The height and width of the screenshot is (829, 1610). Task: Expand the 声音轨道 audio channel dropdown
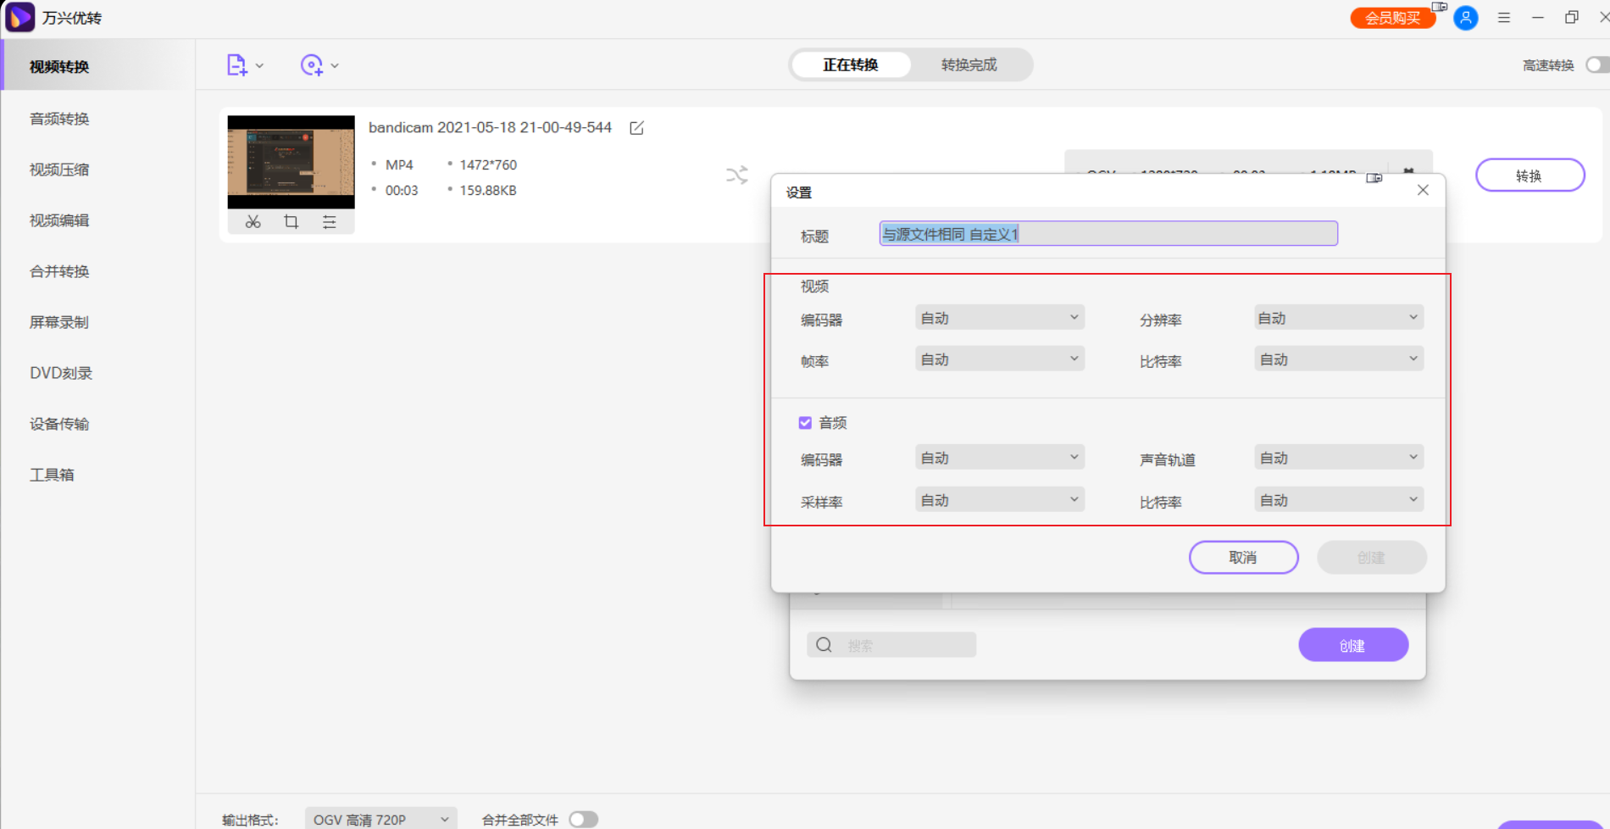coord(1338,458)
